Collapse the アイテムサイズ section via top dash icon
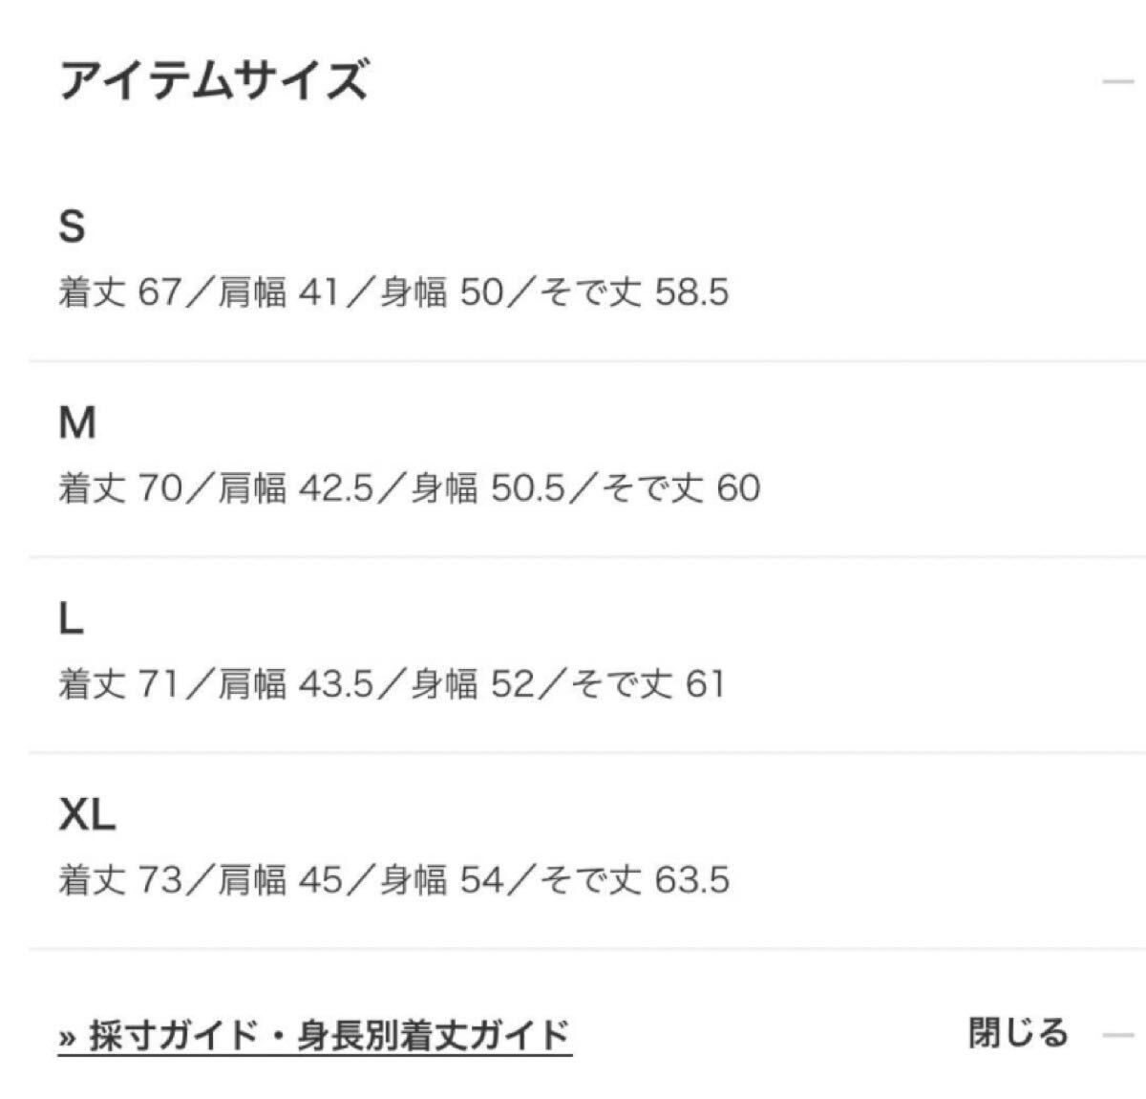 (1117, 81)
